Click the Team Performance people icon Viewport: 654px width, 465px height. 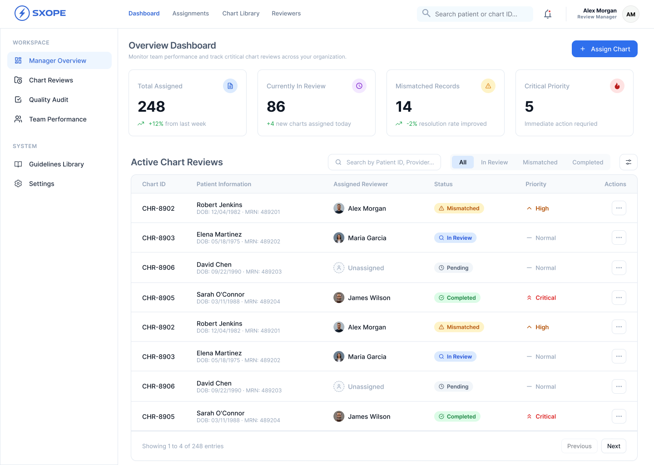coord(18,119)
